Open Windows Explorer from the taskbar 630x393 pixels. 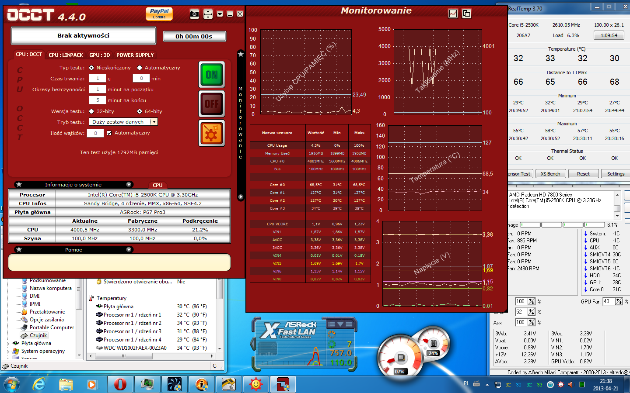click(x=66, y=384)
